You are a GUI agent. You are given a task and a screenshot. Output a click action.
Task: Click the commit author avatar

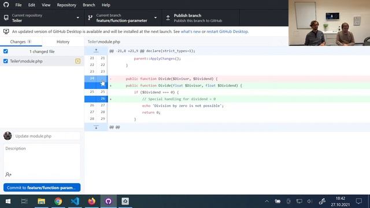click(8, 136)
